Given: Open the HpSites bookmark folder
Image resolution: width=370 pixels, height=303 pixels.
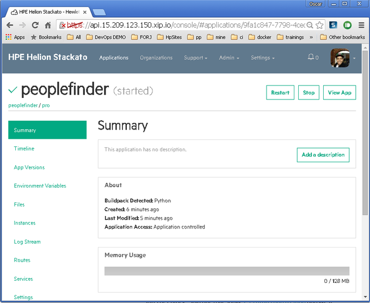Looking at the screenshot, I should 169,37.
